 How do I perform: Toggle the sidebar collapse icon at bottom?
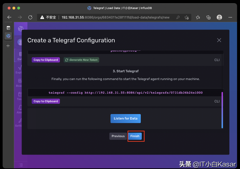[x=21, y=165]
